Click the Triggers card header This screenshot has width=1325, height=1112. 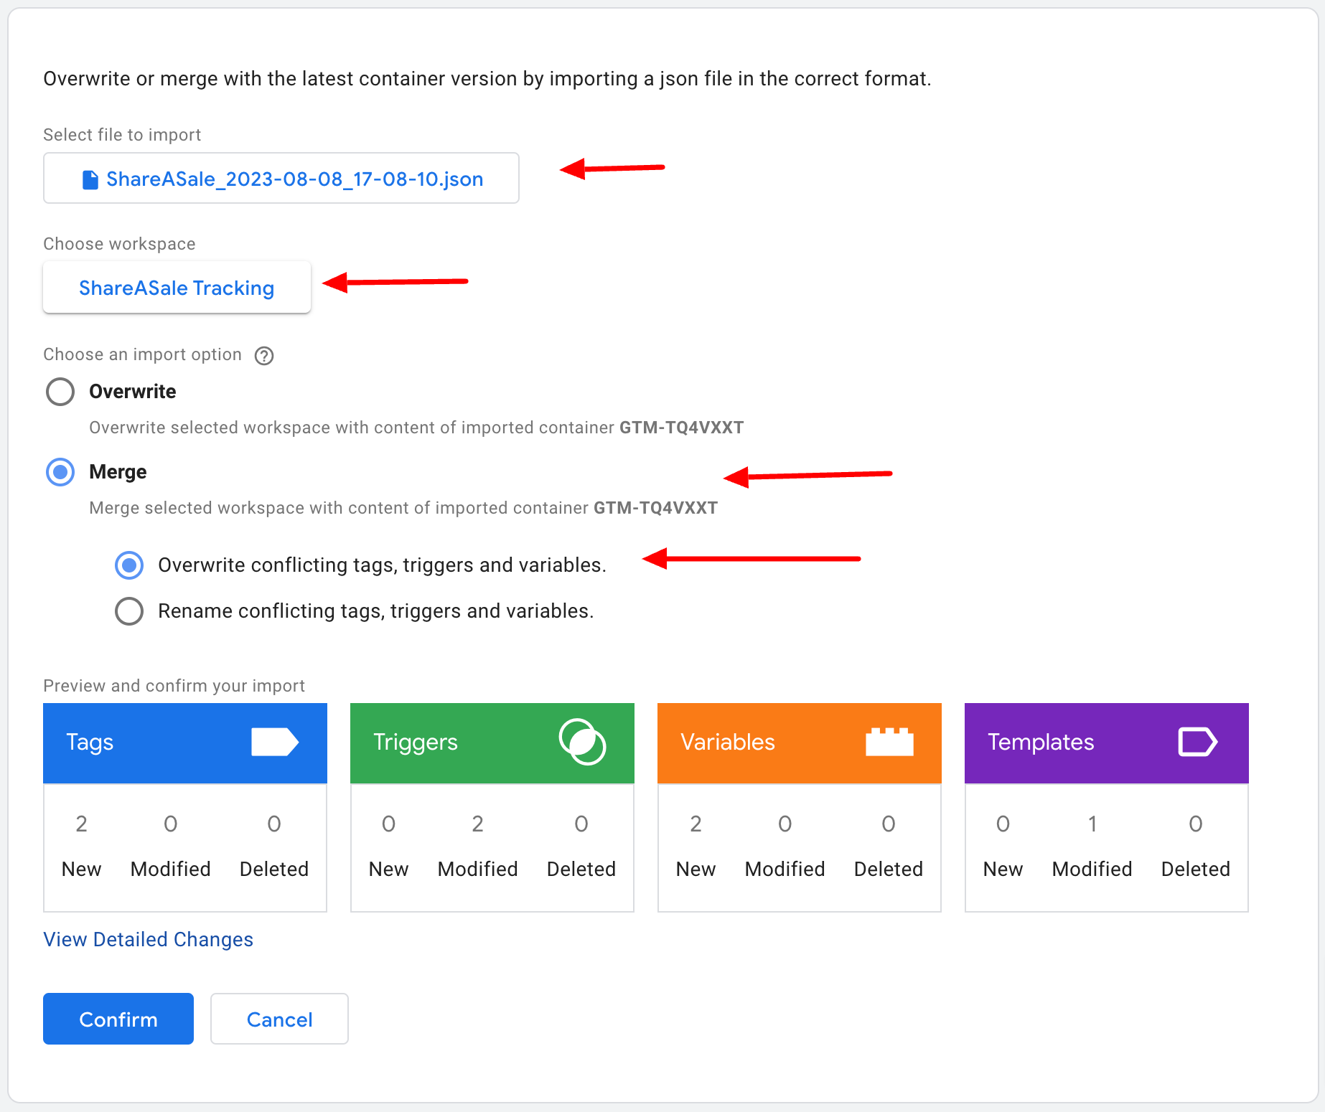pos(492,743)
